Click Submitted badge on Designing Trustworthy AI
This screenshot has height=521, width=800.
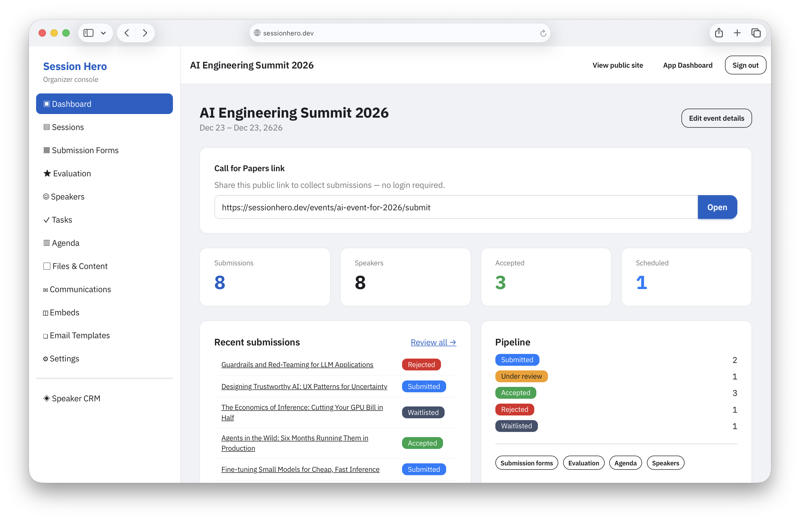click(x=423, y=386)
